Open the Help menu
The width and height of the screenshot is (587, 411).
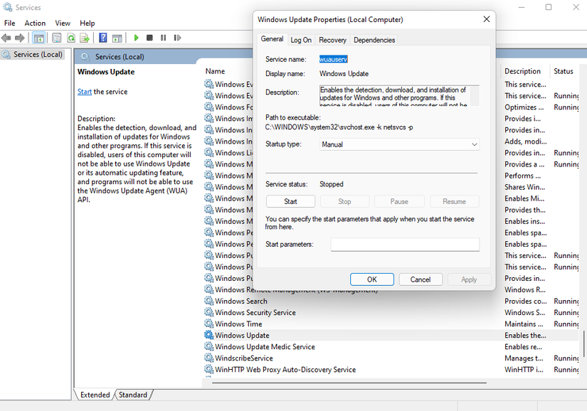[88, 23]
